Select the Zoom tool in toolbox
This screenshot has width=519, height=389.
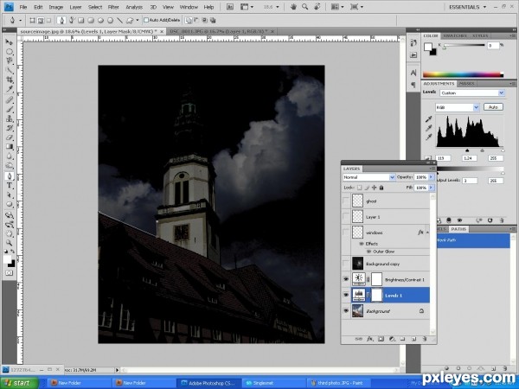(9, 243)
